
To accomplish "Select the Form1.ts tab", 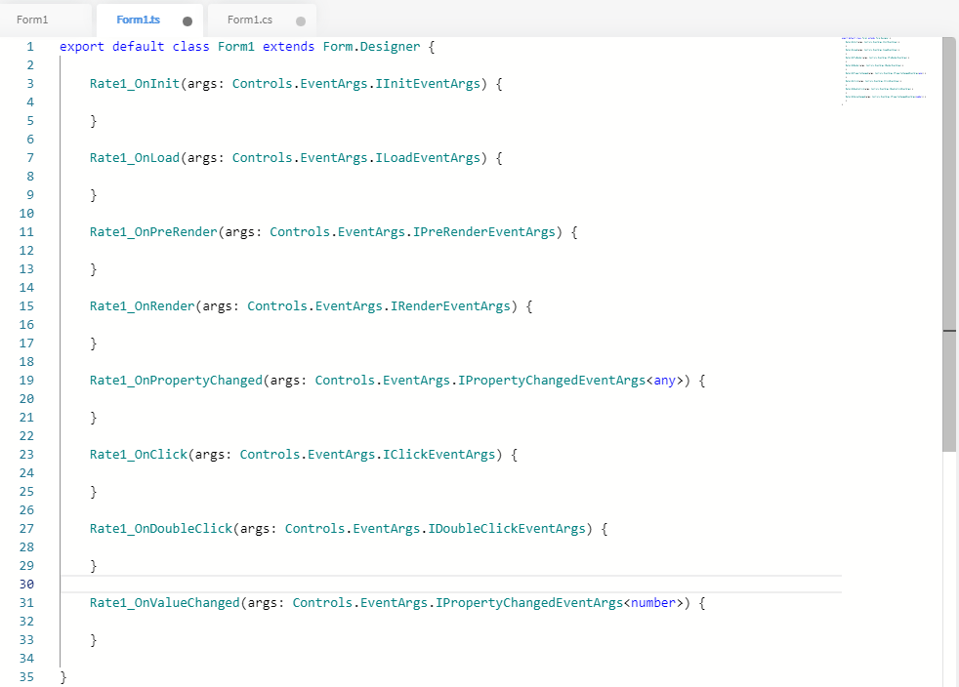I will tap(138, 20).
